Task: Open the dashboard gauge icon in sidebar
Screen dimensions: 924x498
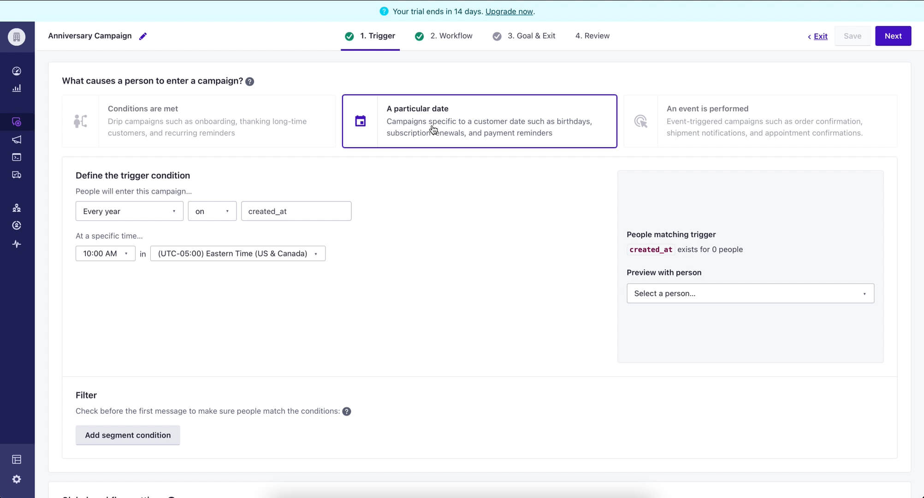Action: (17, 71)
